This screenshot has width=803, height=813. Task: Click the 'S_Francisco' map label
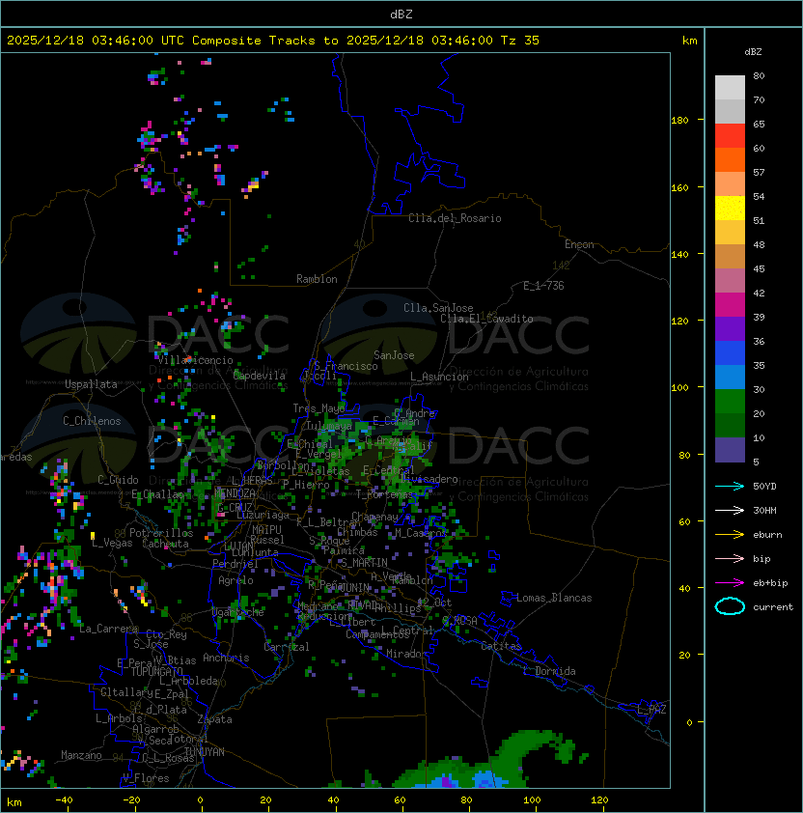(346, 366)
